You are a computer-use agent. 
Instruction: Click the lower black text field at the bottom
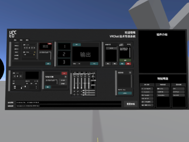(x=69, y=106)
